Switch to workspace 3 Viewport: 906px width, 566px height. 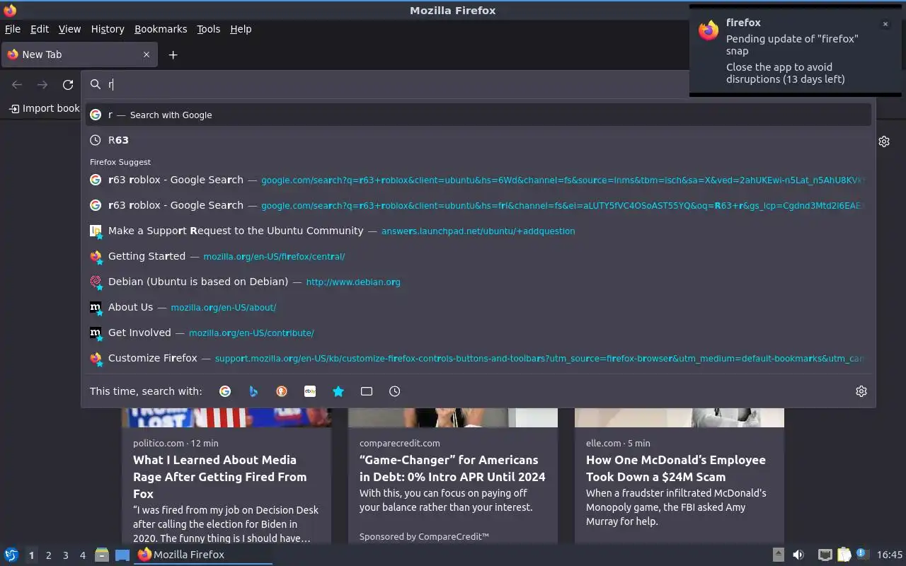coord(65,555)
